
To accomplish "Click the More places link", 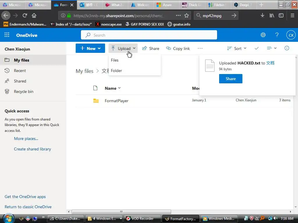I will [26, 139].
